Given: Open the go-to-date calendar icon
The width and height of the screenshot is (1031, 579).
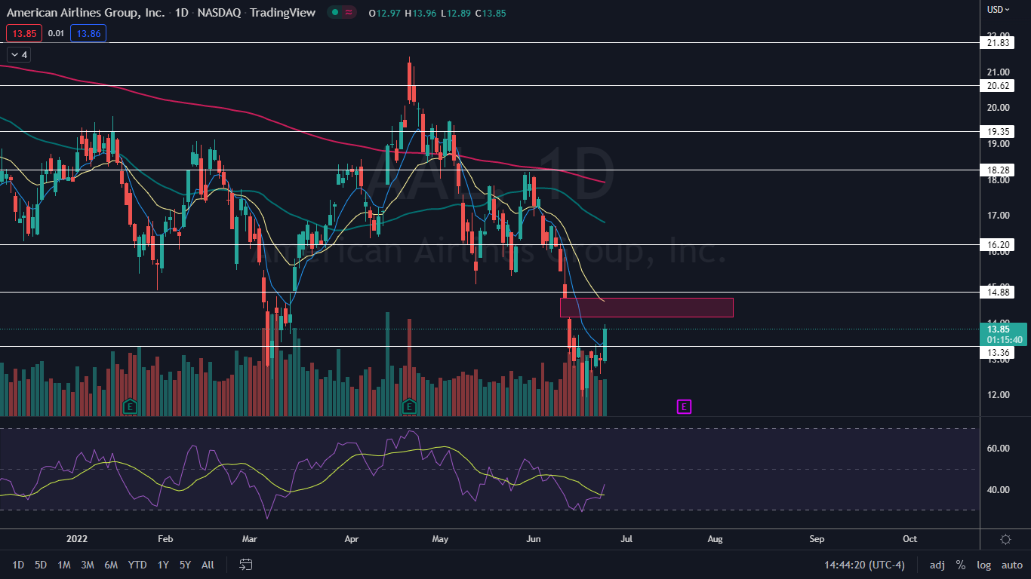Looking at the screenshot, I should [245, 565].
